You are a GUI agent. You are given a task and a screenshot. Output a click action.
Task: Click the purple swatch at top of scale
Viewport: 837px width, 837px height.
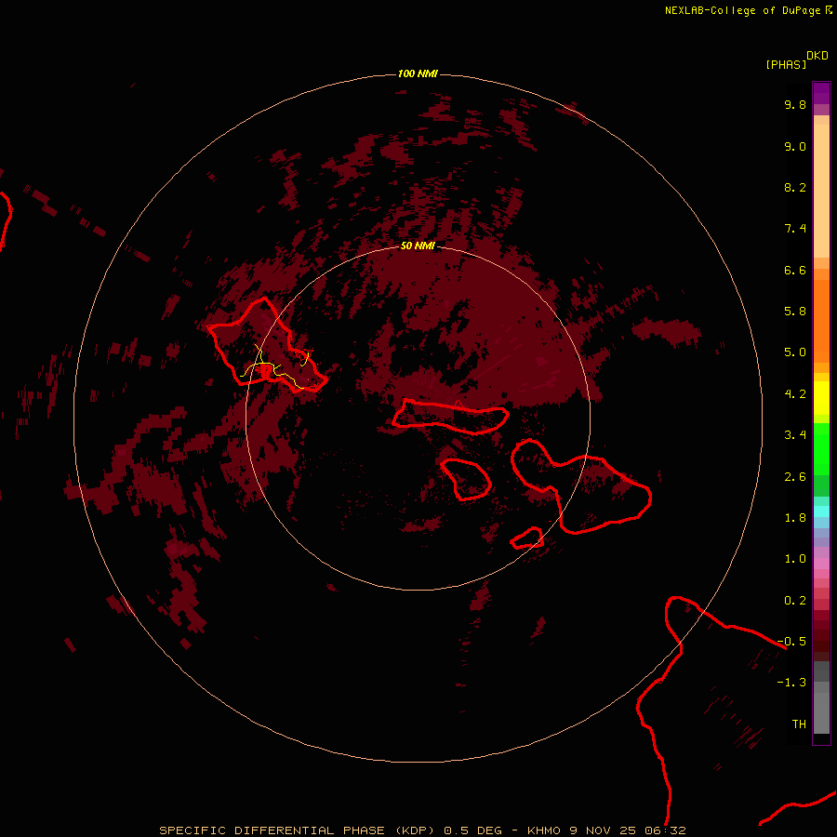(821, 93)
